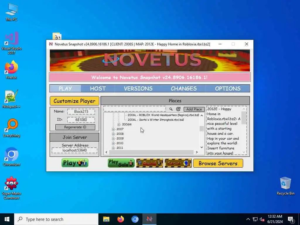Switch to the PLAY tab
The width and height of the screenshot is (300, 225).
65,88
